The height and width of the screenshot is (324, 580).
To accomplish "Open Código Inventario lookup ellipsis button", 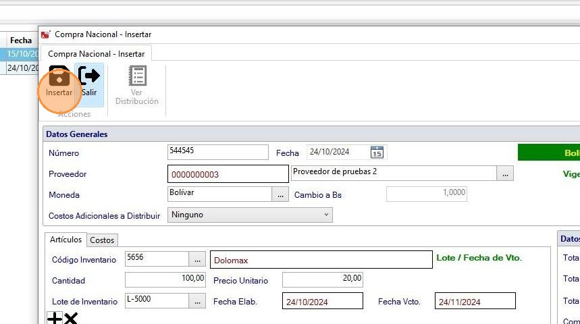I will tap(197, 259).
